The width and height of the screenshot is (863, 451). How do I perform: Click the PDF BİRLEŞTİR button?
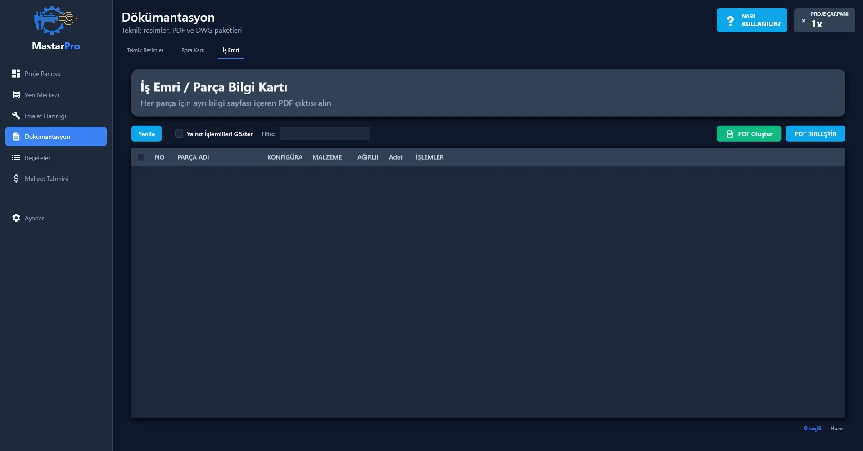(815, 134)
